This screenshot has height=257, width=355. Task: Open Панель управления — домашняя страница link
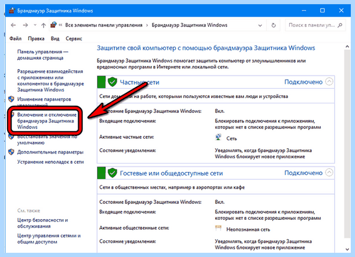click(x=43, y=55)
